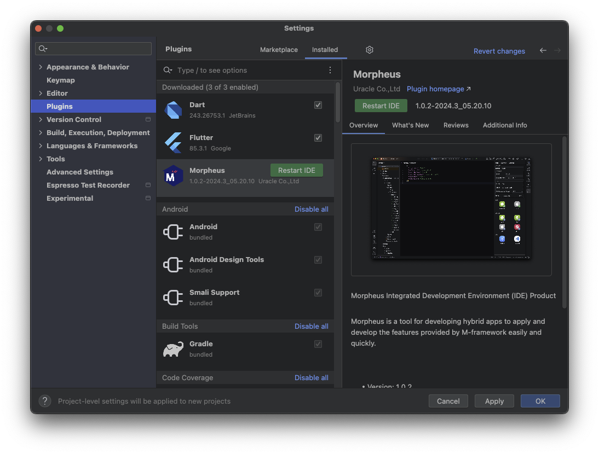Image resolution: width=599 pixels, height=454 pixels.
Task: Open the Morpheus IDE screenshot thumbnail
Action: 451,208
